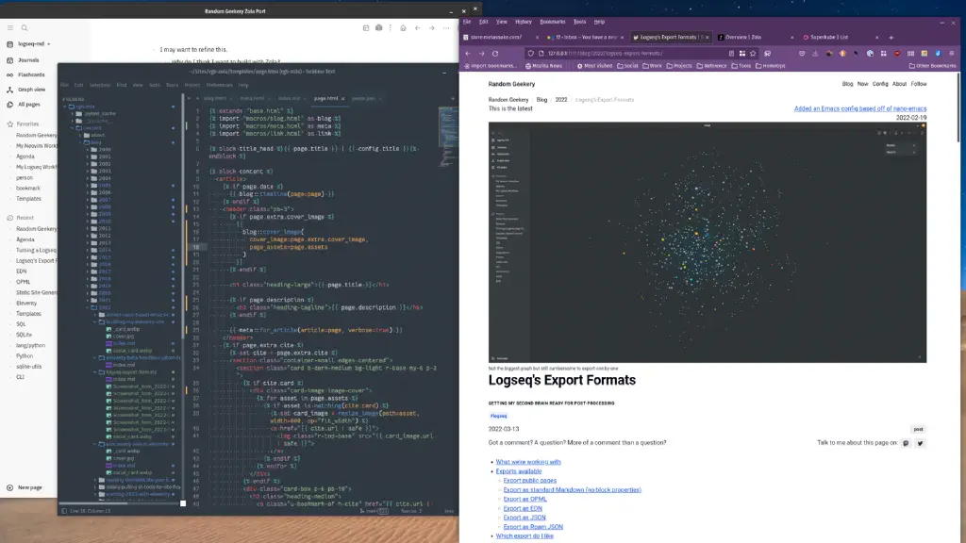
Task: Select index.md tab in Sublime Text
Action: pyautogui.click(x=289, y=98)
